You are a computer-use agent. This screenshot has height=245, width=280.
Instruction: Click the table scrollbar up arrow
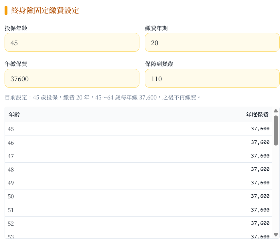(x=276, y=111)
